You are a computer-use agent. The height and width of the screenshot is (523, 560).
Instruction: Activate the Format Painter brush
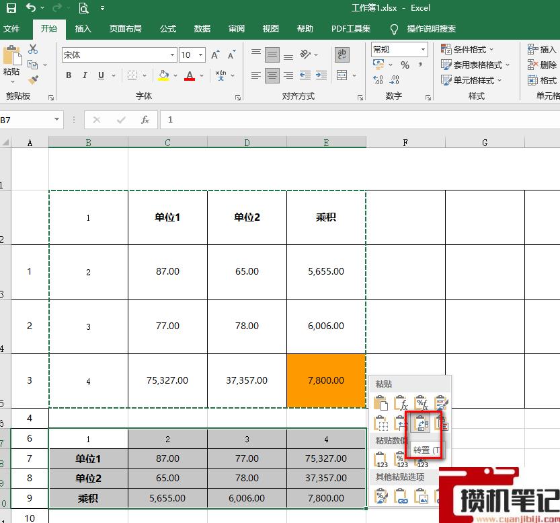[33, 80]
